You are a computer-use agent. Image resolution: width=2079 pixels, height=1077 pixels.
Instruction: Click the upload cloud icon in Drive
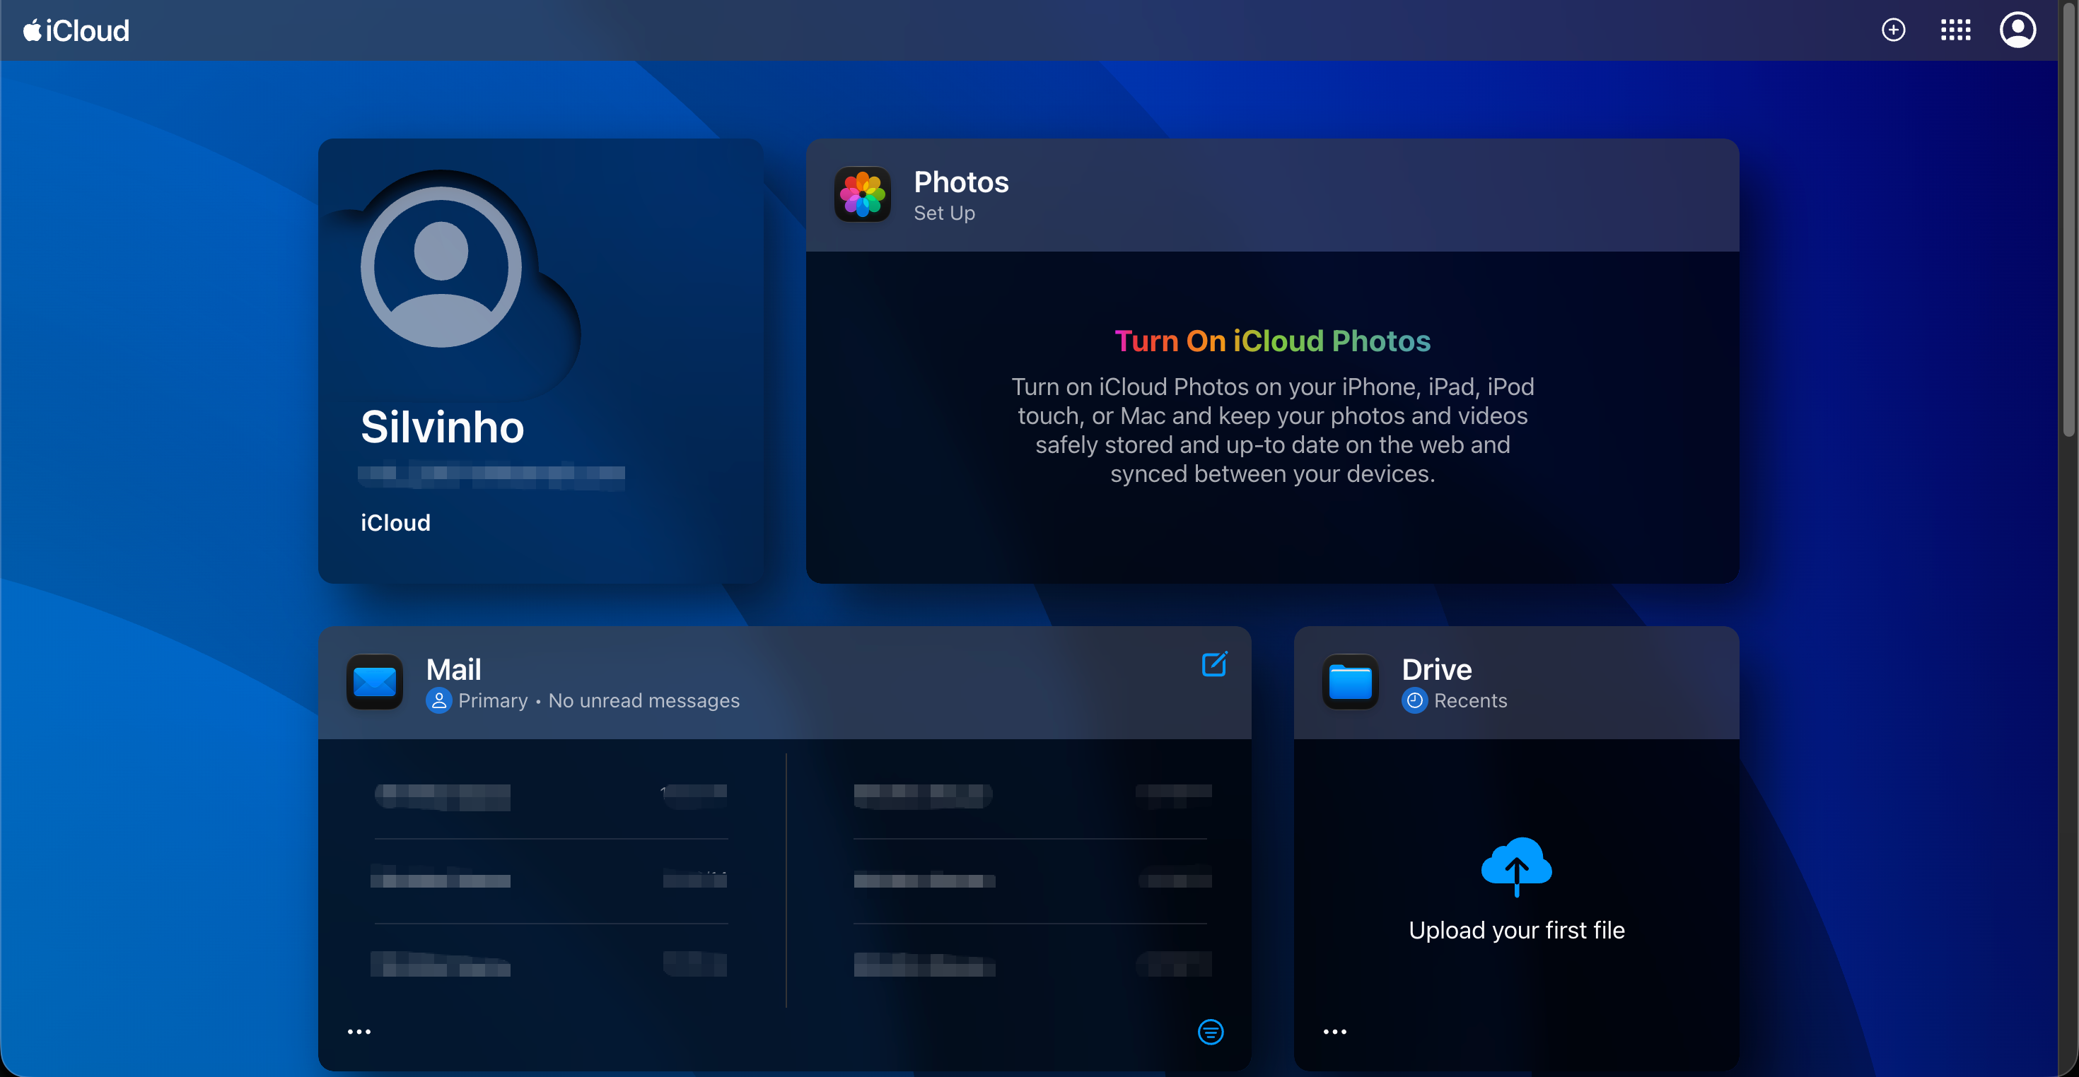(1517, 866)
